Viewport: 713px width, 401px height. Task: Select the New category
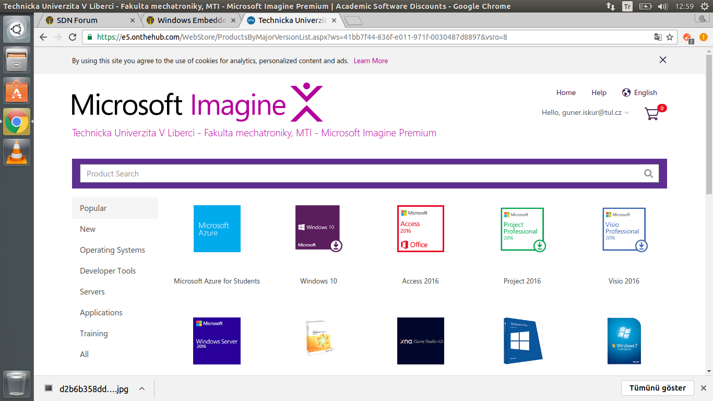tap(88, 229)
